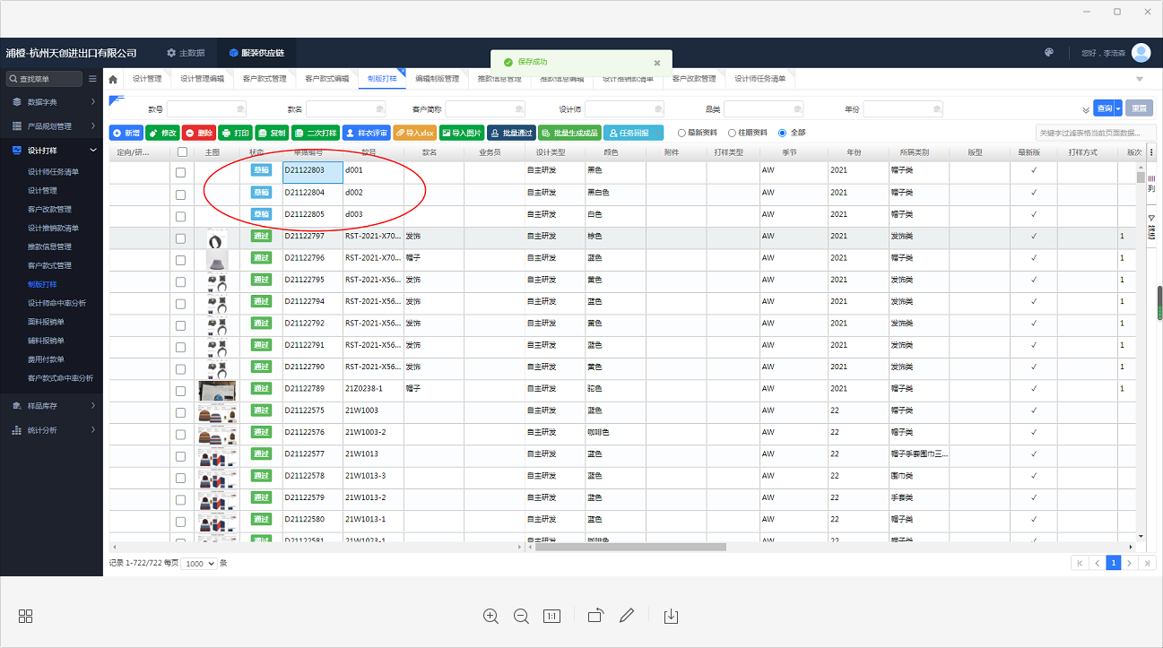Image resolution: width=1163 pixels, height=648 pixels.
Task: Click the 重置 reset button
Action: (1139, 108)
